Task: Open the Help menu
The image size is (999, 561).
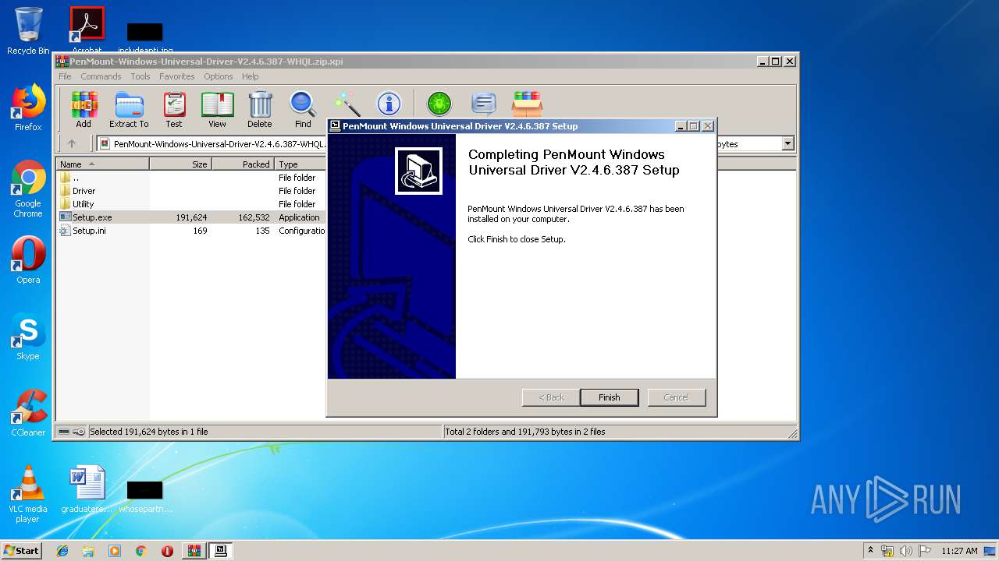Action: 250,76
